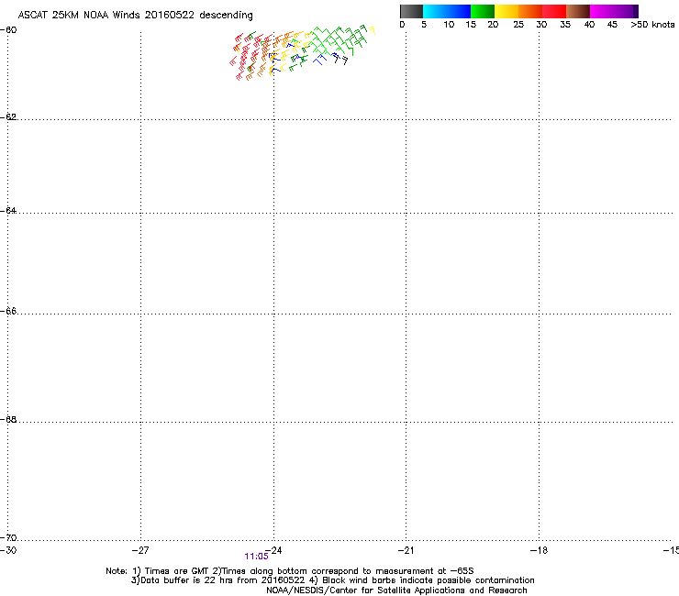The image size is (679, 596).
Task: Click the red 30-35 knots color segment
Action: point(554,11)
